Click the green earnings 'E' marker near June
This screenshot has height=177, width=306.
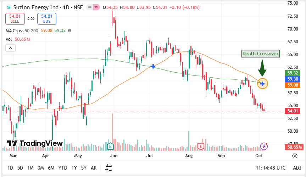[x=110, y=146]
